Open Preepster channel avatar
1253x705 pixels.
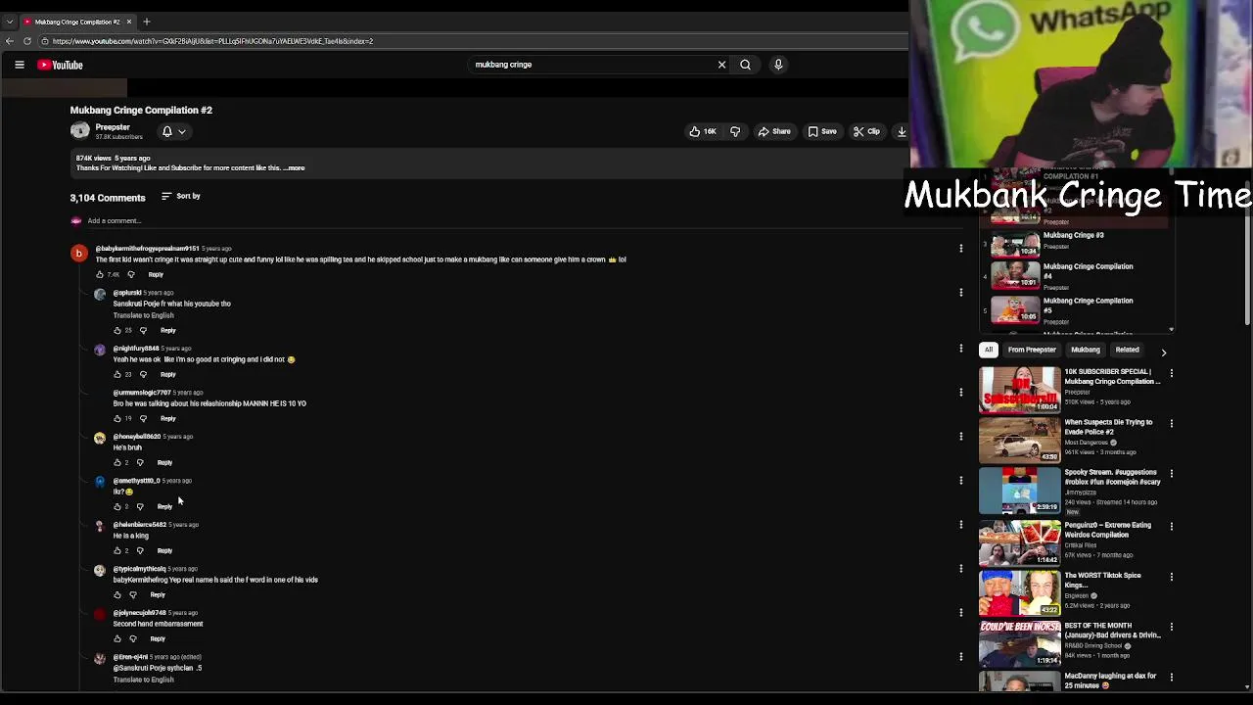click(x=79, y=131)
